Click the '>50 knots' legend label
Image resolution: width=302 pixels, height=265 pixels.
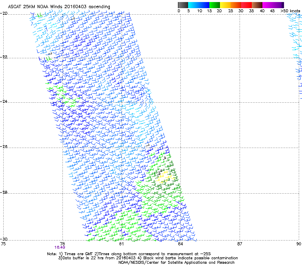tap(290, 11)
